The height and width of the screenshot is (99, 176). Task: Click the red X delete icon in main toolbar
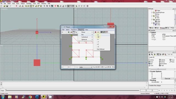click(16, 6)
